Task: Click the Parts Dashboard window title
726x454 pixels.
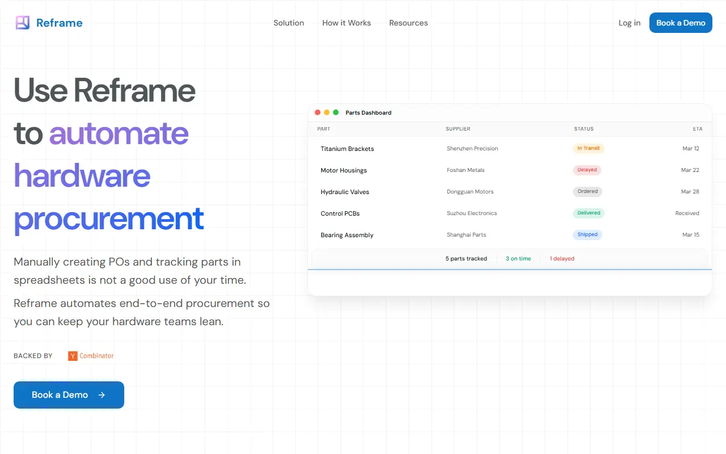Action: 369,112
